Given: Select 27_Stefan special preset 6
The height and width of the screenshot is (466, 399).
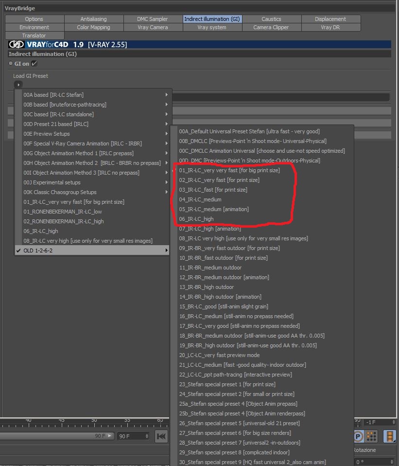Looking at the screenshot, I should [x=262, y=433].
